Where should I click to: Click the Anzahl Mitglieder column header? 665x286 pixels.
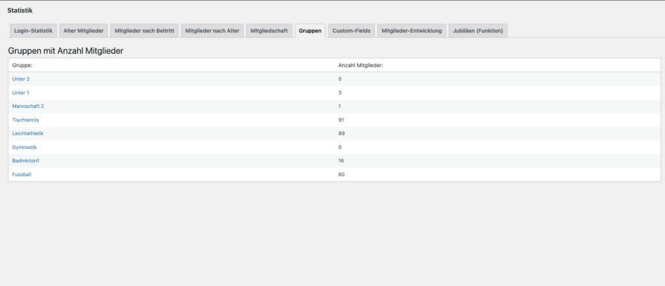pyautogui.click(x=360, y=65)
